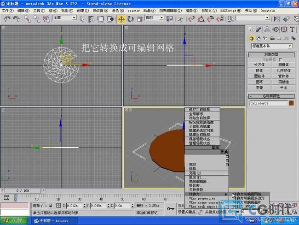The width and height of the screenshot is (299, 225).
Task: Open the 渲染 menu
Action: [x=191, y=11]
